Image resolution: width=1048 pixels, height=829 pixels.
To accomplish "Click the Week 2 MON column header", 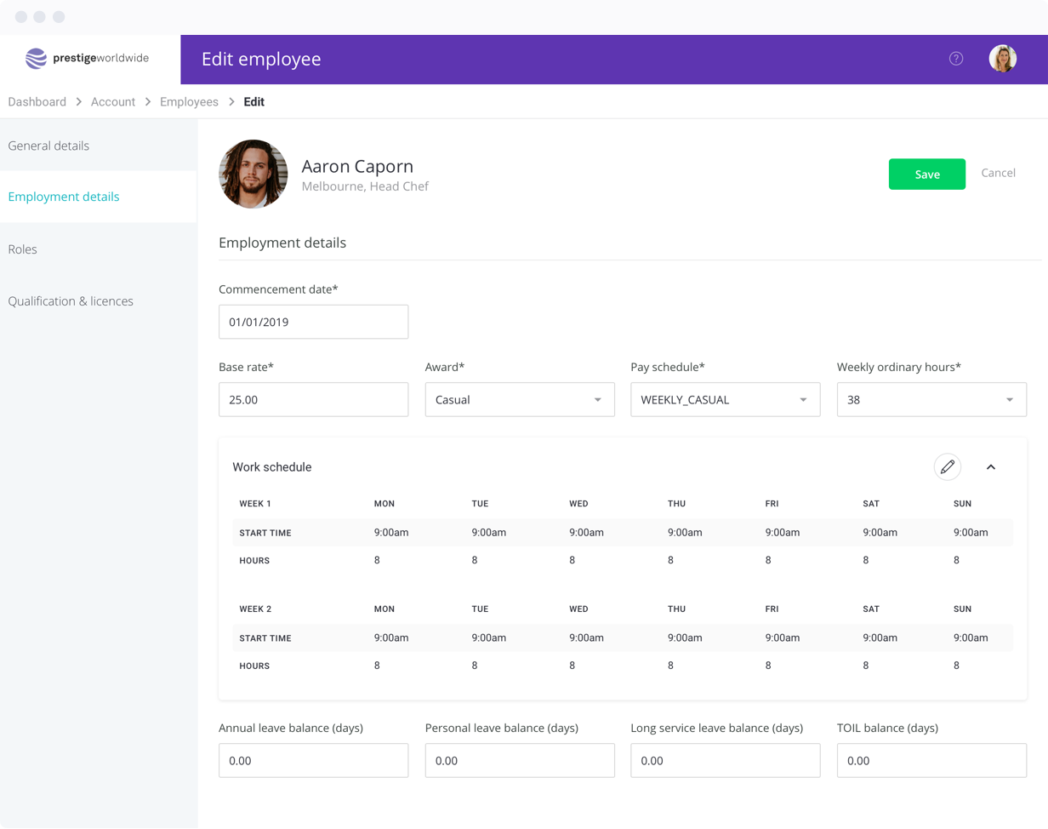I will pos(384,609).
